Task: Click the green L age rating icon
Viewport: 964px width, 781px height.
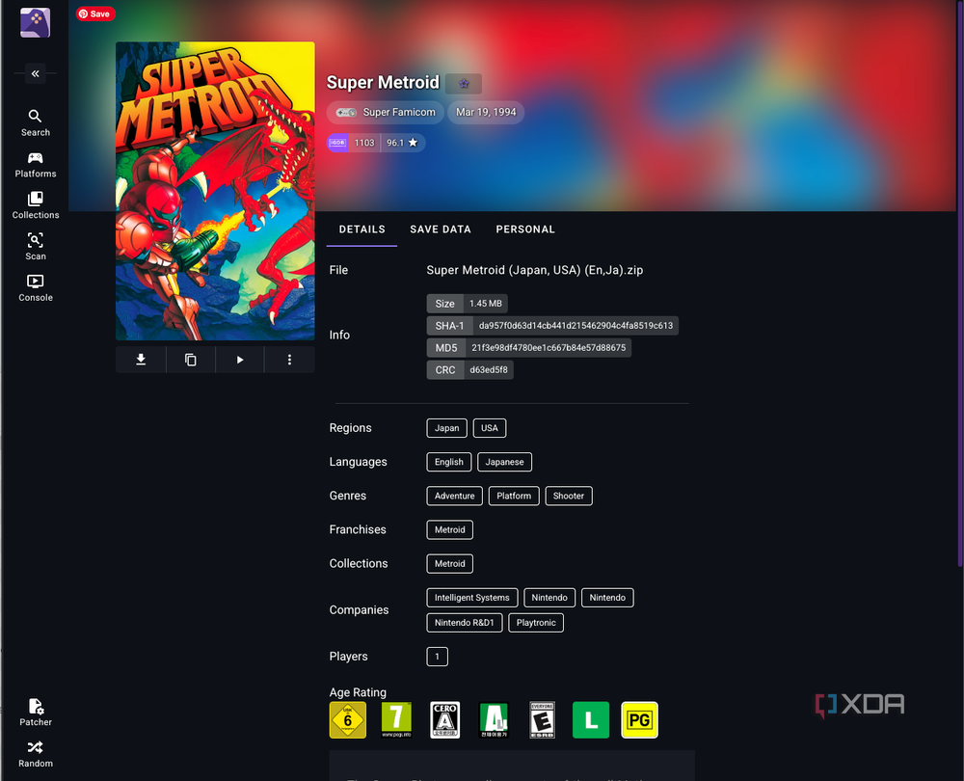Action: pos(591,719)
